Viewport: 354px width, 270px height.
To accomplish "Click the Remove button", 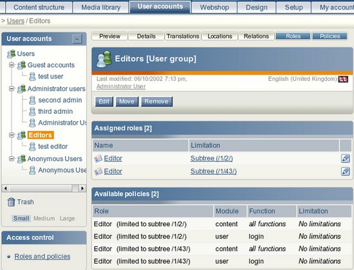I will pyautogui.click(x=156, y=102).
